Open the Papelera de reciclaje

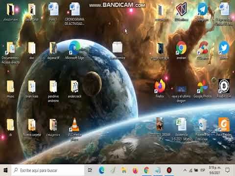coord(203,125)
